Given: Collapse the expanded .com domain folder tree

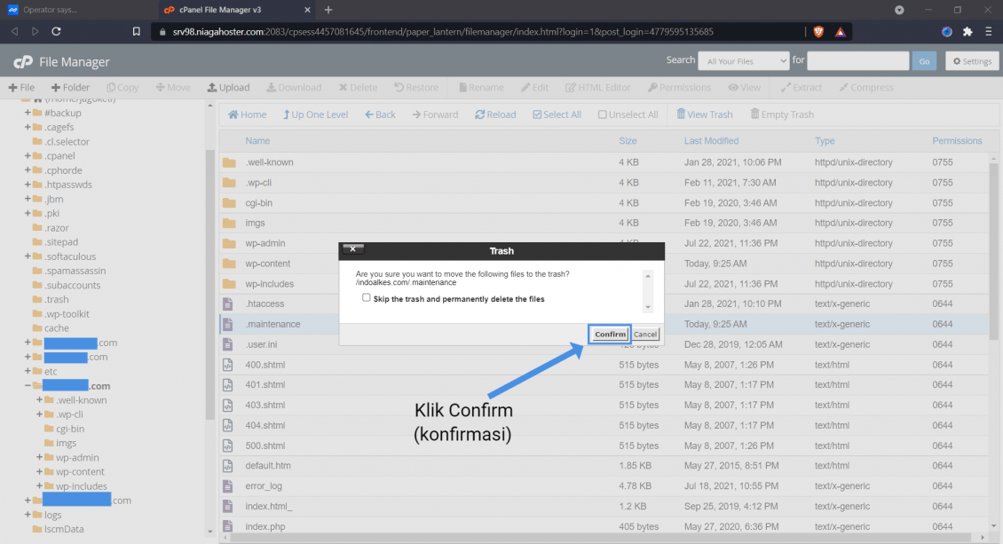Looking at the screenshot, I should (x=28, y=385).
